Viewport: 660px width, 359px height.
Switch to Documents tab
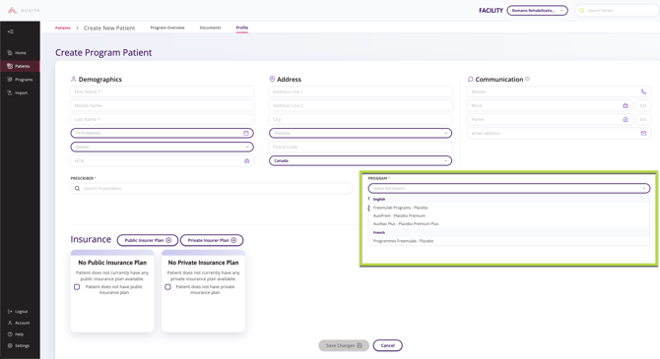coord(210,28)
